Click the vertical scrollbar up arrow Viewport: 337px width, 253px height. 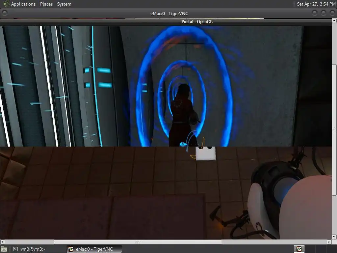334,21
